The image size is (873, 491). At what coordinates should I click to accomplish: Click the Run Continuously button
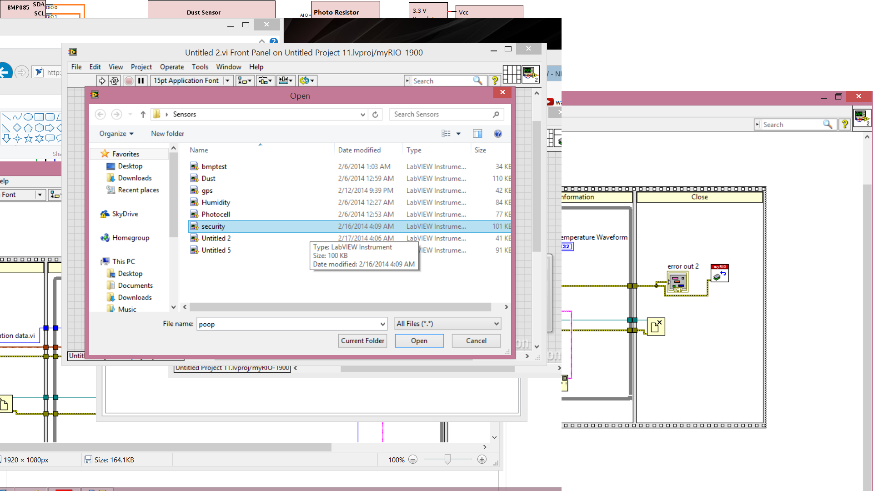pos(115,81)
